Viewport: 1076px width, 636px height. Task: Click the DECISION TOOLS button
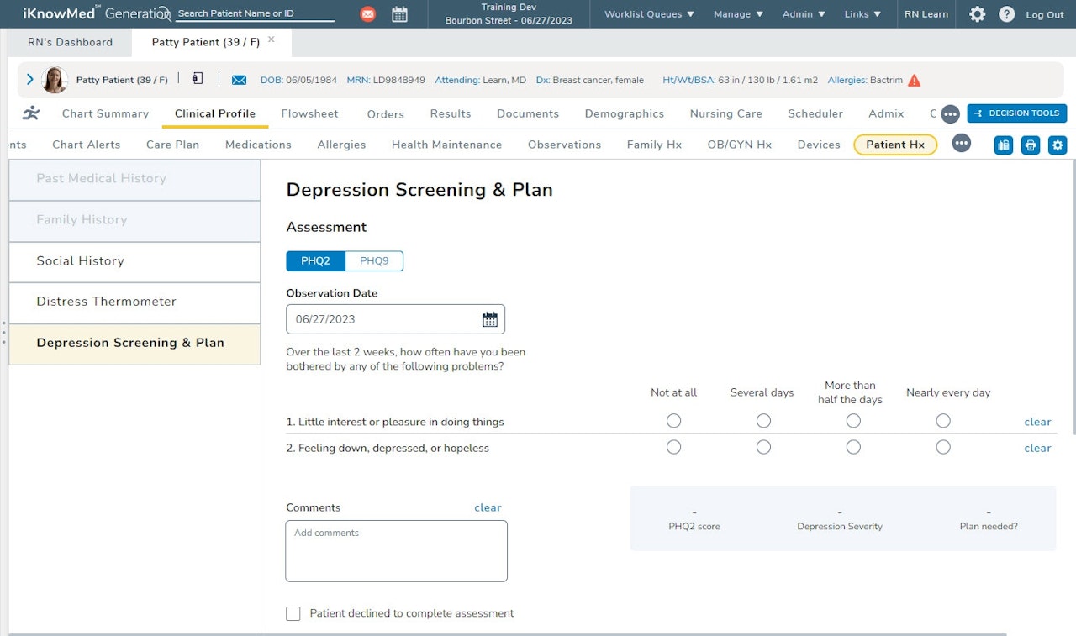pyautogui.click(x=1016, y=113)
